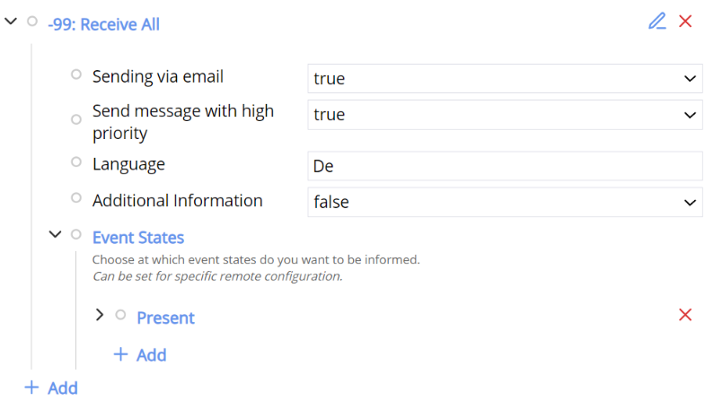Remove the Present event state
Image resolution: width=714 pixels, height=401 pixels.
685,315
